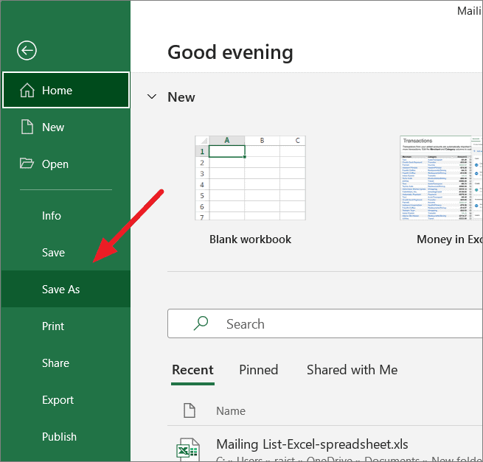483x462 pixels.
Task: Open the Money in Excel template thumbnail
Action: [441, 178]
